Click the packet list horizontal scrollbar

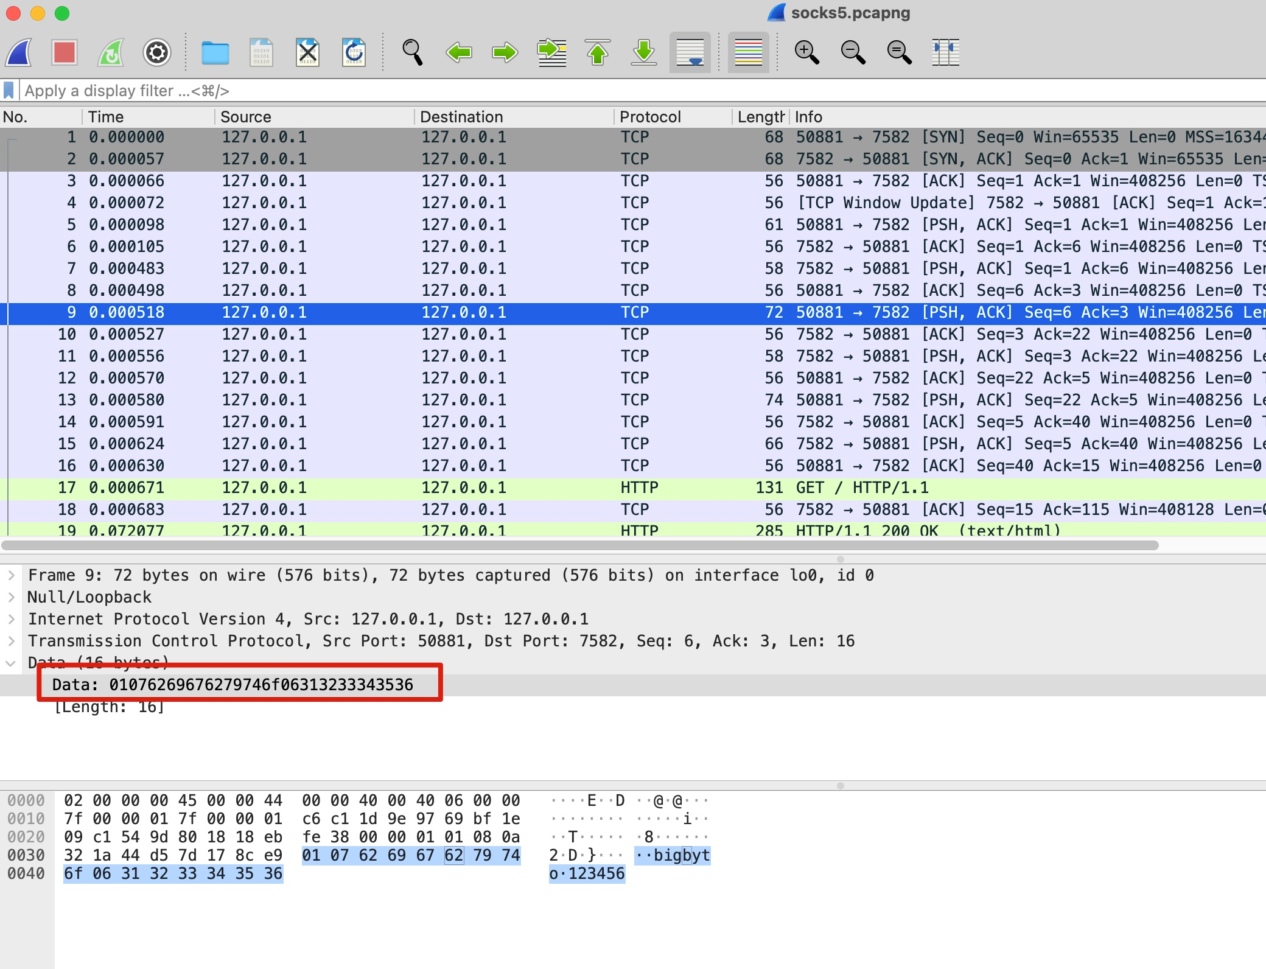578,545
